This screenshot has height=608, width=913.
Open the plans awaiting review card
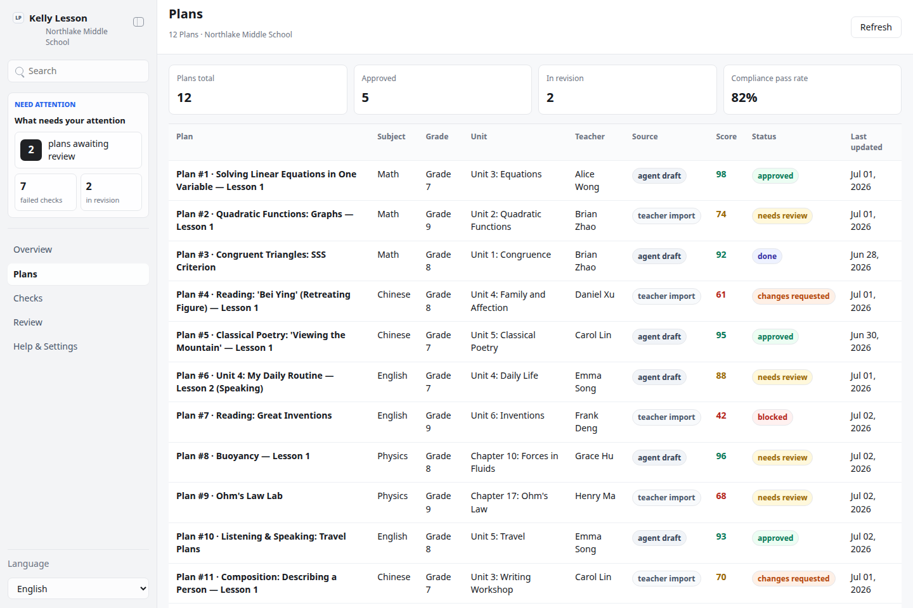click(x=78, y=150)
